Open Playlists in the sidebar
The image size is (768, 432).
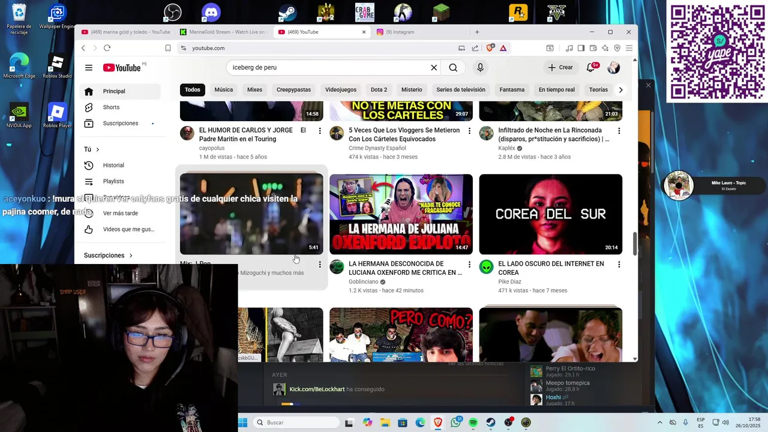point(120,181)
